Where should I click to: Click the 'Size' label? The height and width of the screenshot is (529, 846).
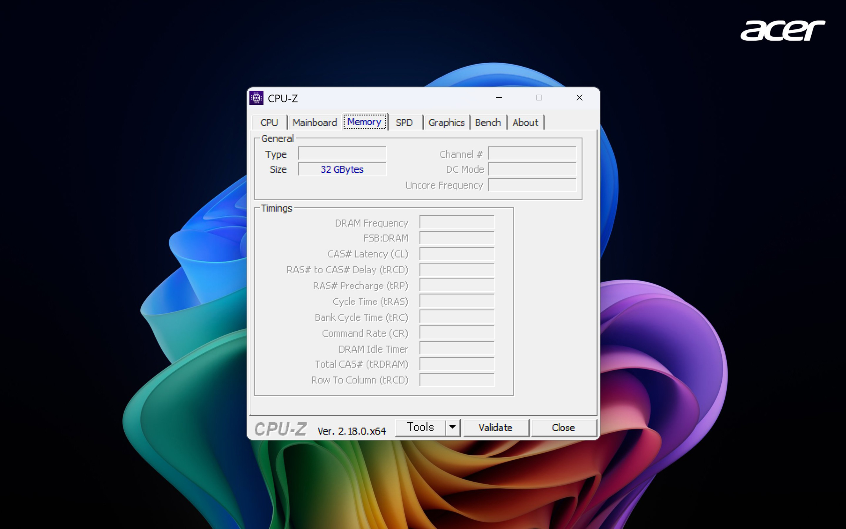click(278, 169)
